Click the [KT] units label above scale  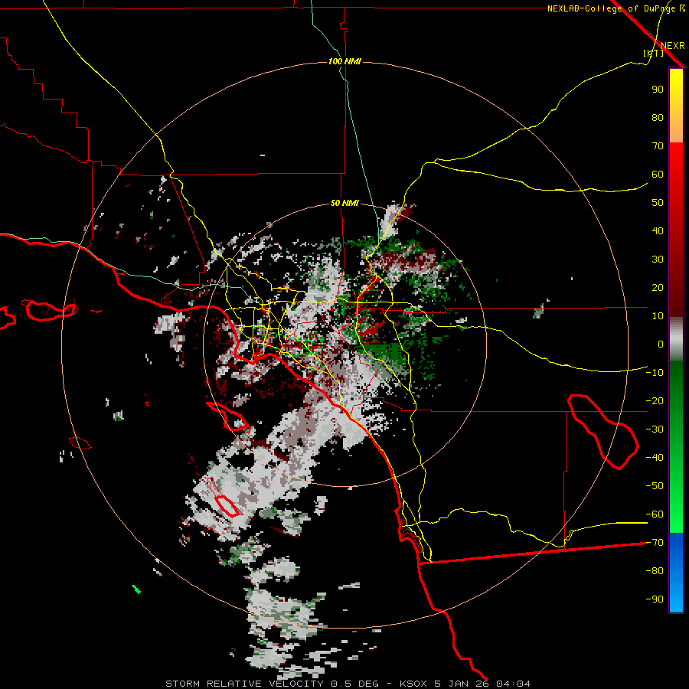click(653, 53)
